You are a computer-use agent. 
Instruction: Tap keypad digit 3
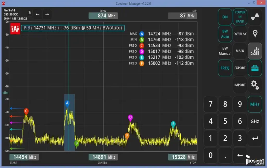point(240,138)
